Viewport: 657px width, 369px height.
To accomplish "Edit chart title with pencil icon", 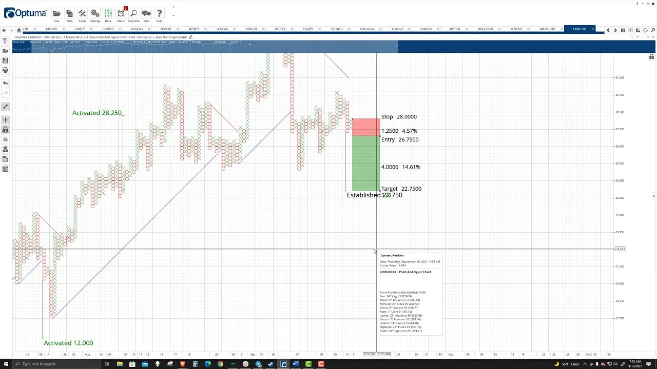I will [191, 37].
